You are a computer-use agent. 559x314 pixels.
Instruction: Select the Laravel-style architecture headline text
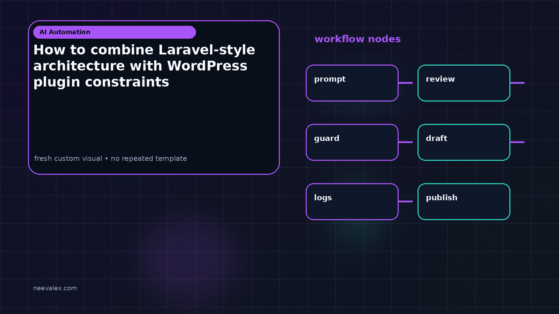[x=144, y=66]
